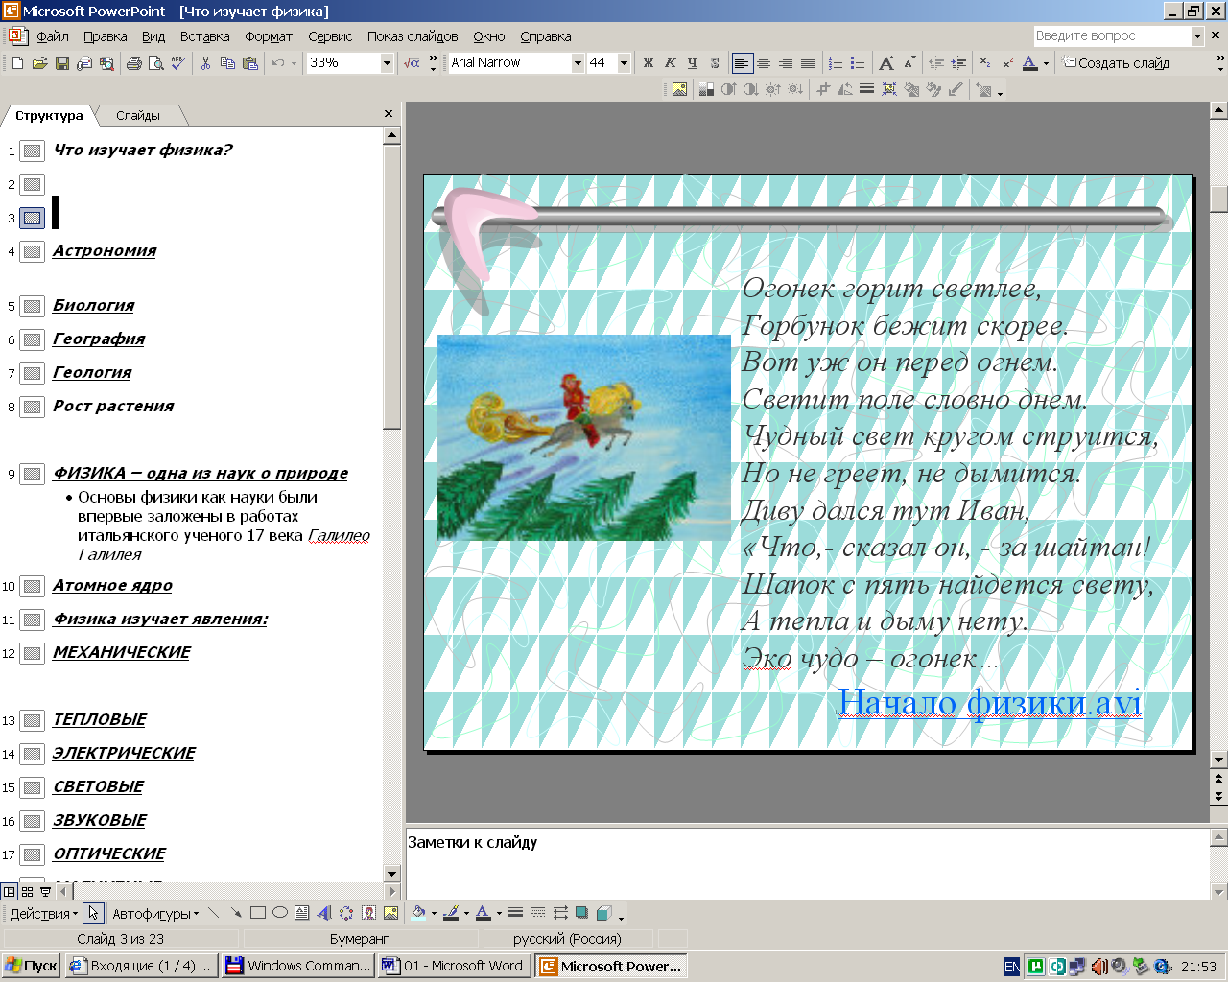1228x982 pixels.
Task: Toggle underline (Ч) formatting
Action: (693, 63)
